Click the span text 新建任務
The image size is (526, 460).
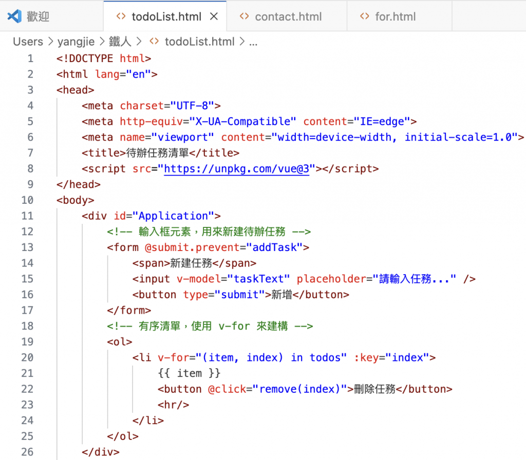(191, 263)
